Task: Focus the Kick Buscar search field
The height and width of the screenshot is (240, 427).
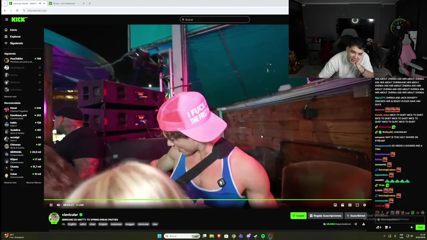Action: click(x=215, y=20)
